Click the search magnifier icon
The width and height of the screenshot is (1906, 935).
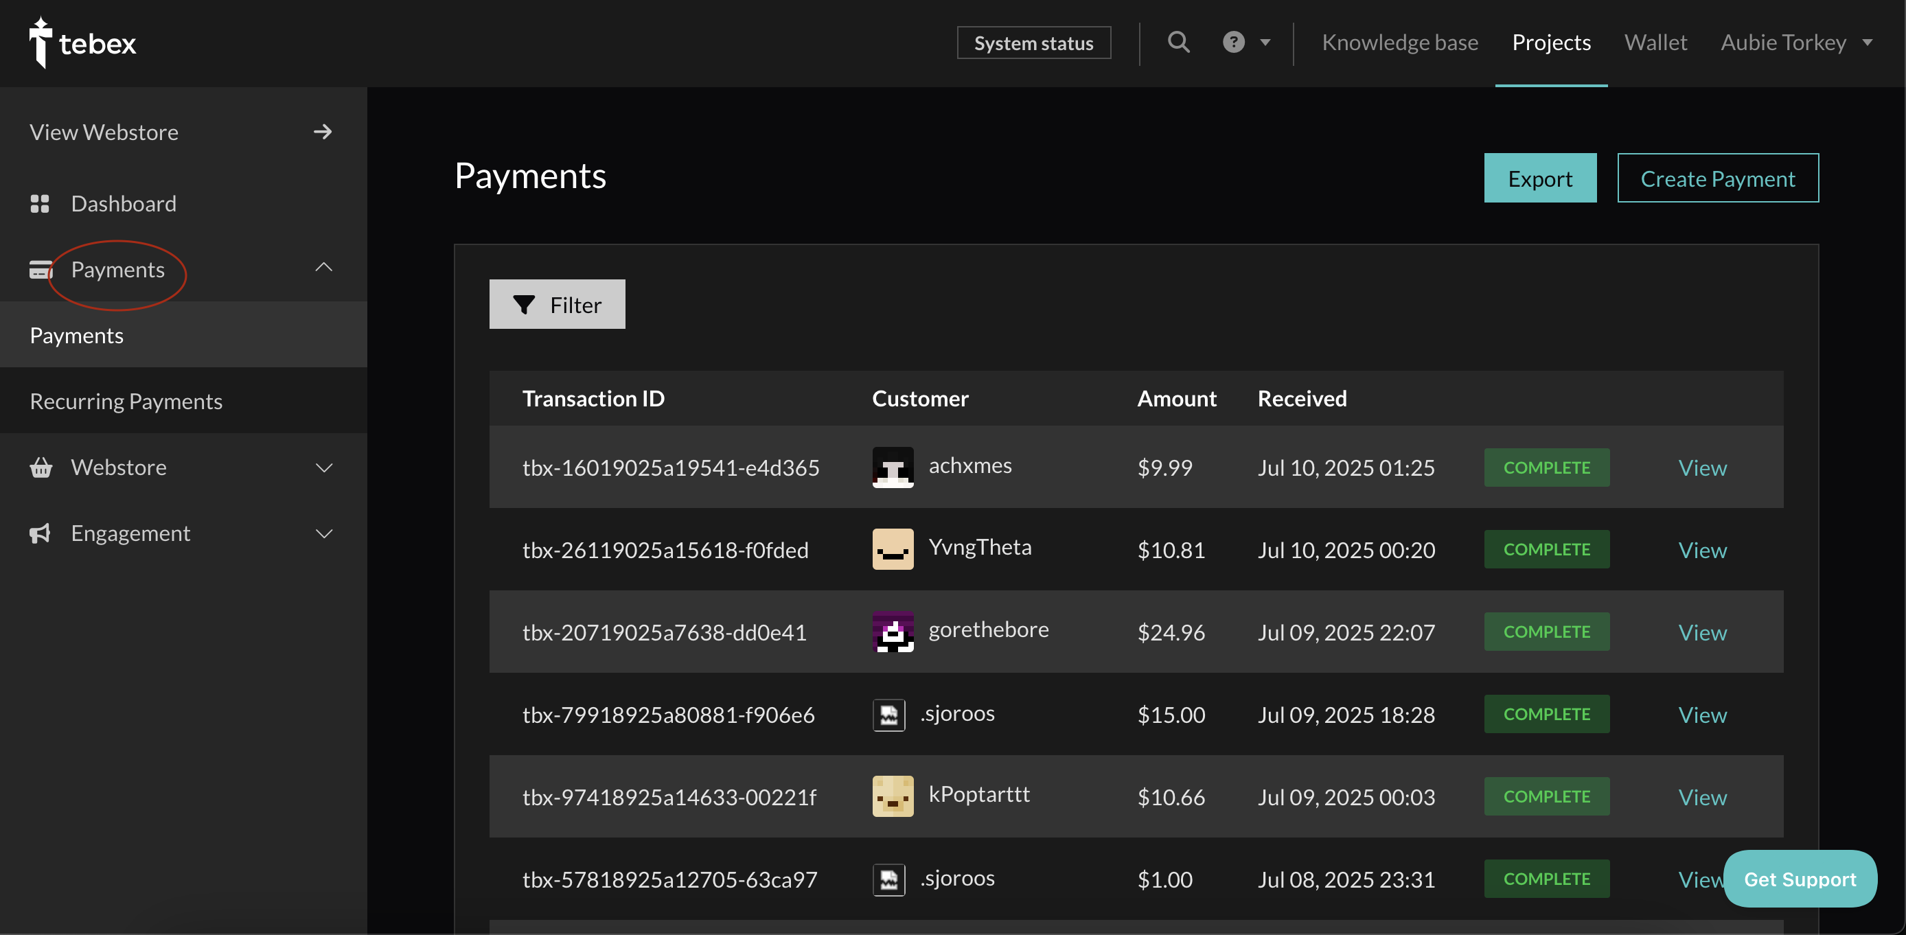[x=1179, y=42]
